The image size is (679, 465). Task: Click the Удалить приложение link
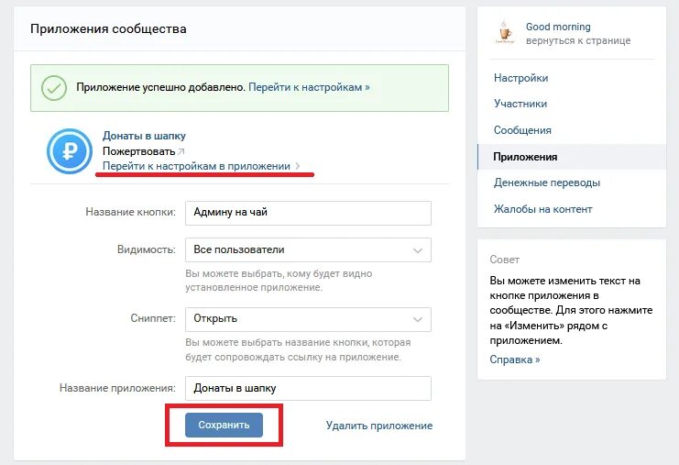(x=379, y=426)
